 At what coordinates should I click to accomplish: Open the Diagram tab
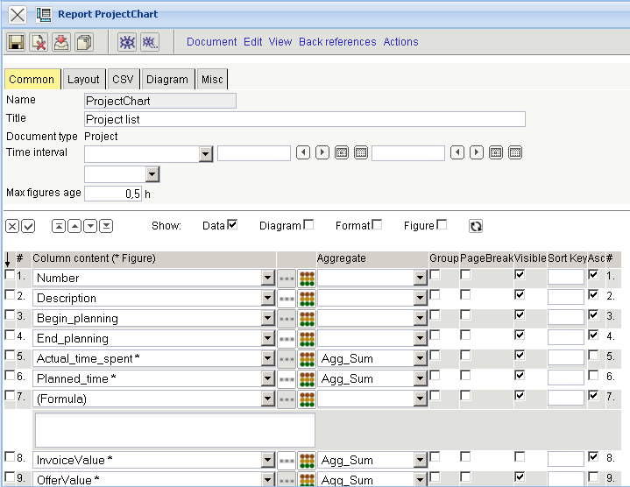point(166,79)
